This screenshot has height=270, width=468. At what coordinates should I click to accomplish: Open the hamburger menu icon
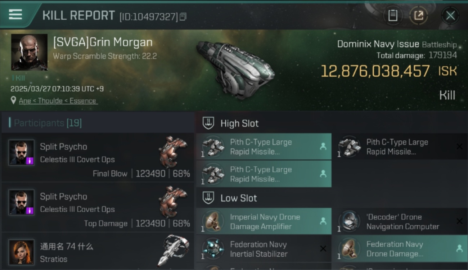pos(15,14)
